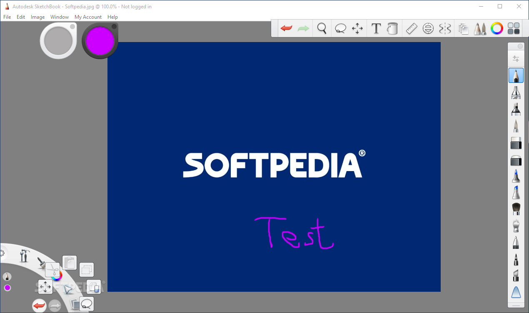
Task: Click the lagoon corner gear ring icon
Action: (x=2, y=253)
